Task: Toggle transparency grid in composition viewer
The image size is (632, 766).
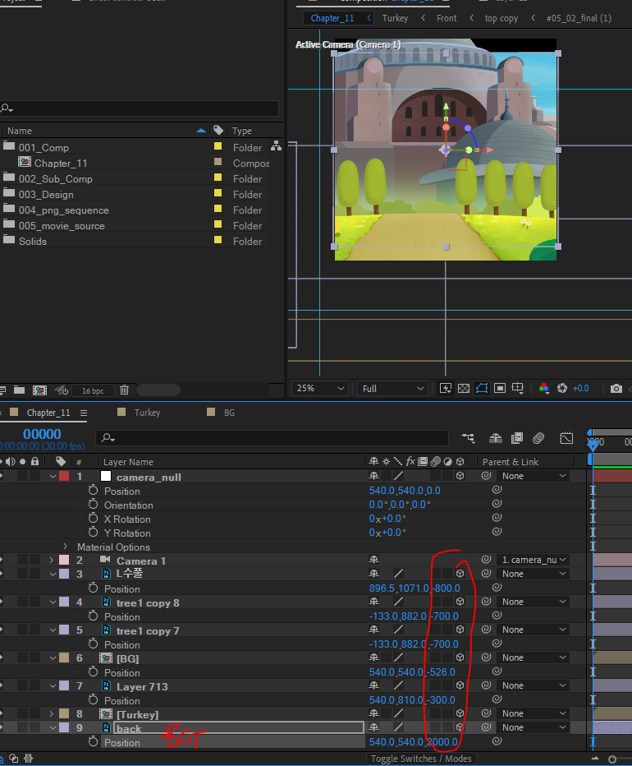Action: pos(464,389)
